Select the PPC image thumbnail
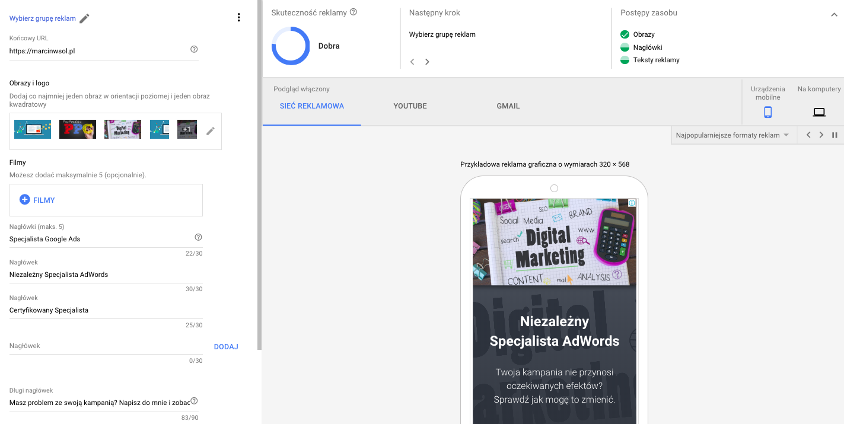This screenshot has width=844, height=424. point(78,129)
